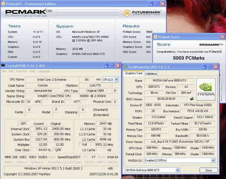Viewport: 226px width, 179px height.
Task: Click the Subvendor XFX Pine Group field
Action: tap(198, 105)
